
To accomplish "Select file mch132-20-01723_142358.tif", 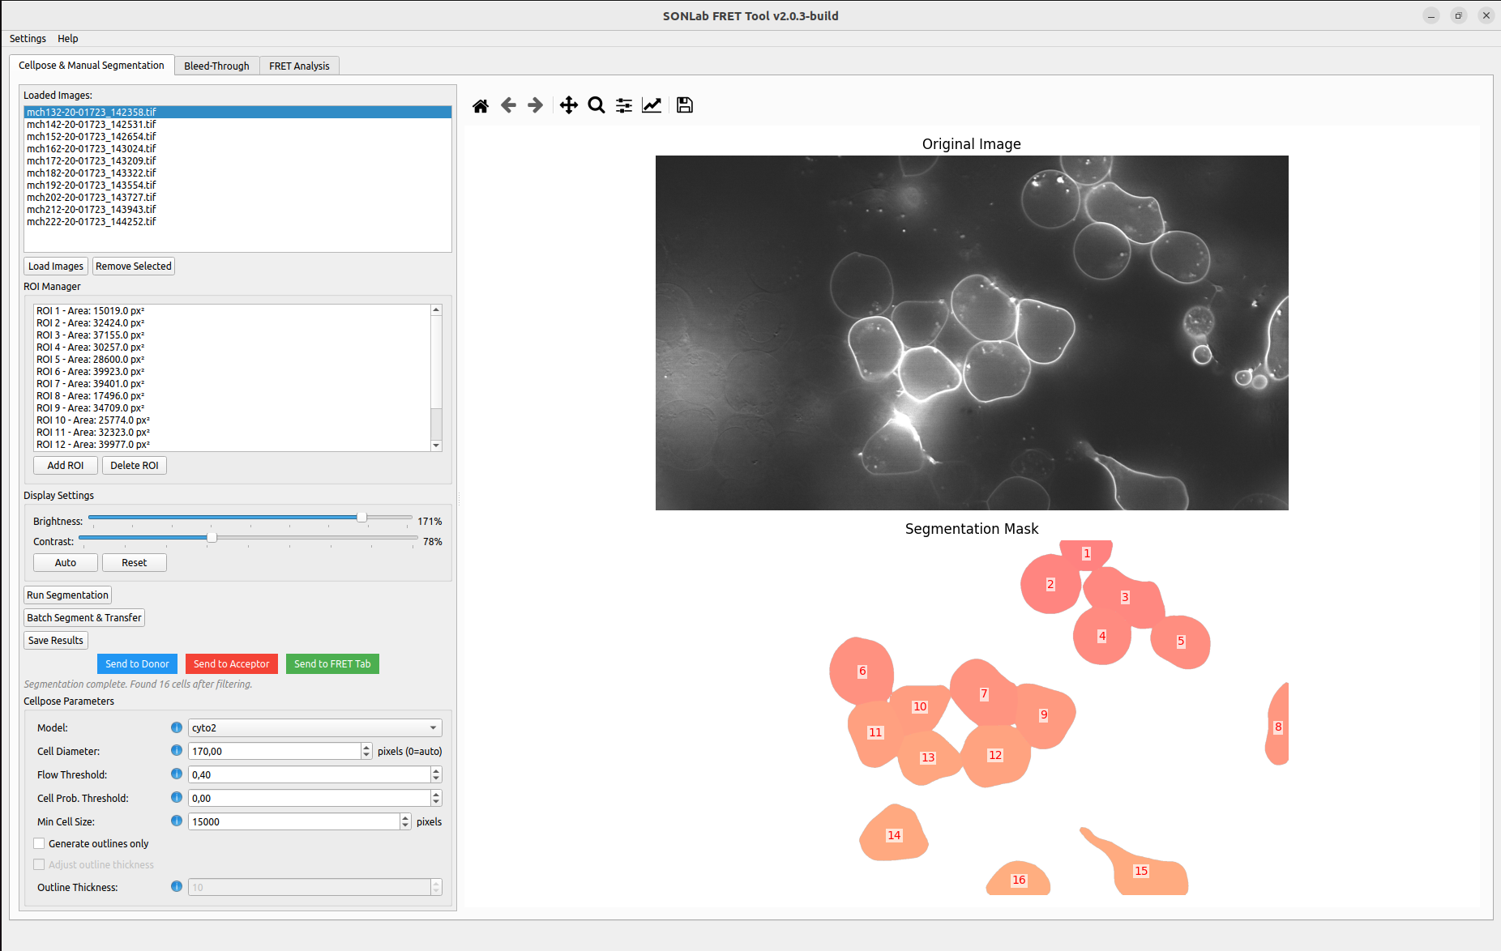I will click(237, 112).
